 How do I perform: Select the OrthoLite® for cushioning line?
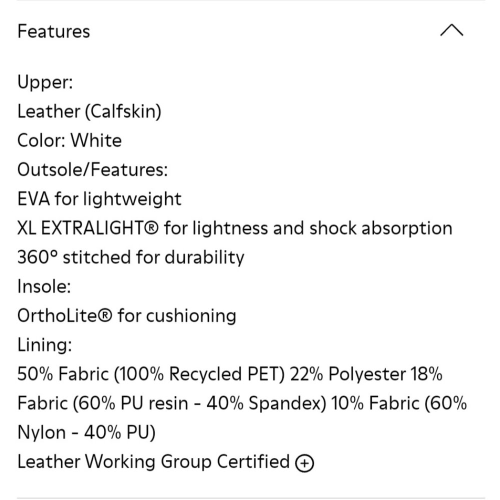tap(126, 315)
